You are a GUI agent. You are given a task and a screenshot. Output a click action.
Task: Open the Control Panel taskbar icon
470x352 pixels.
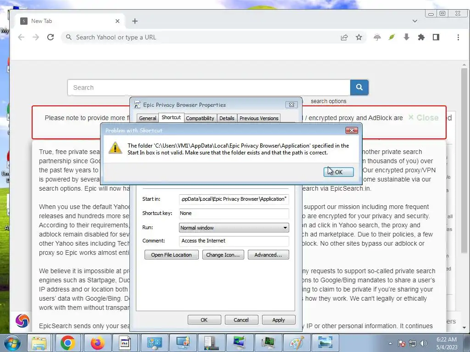[154, 343]
